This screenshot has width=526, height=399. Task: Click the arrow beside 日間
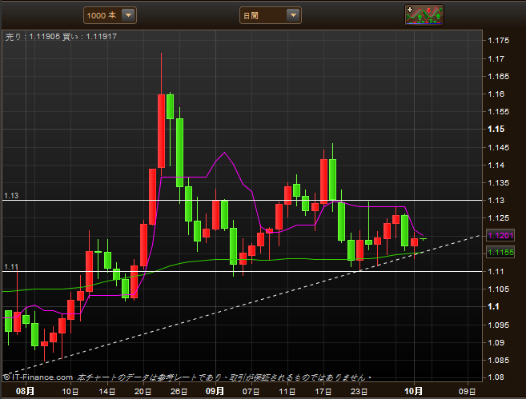(293, 15)
